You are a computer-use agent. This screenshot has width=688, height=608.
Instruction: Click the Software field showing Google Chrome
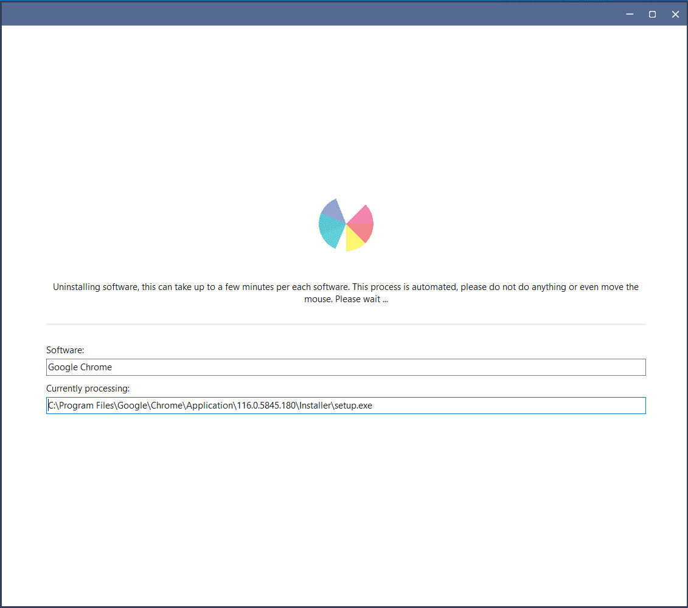click(x=346, y=367)
